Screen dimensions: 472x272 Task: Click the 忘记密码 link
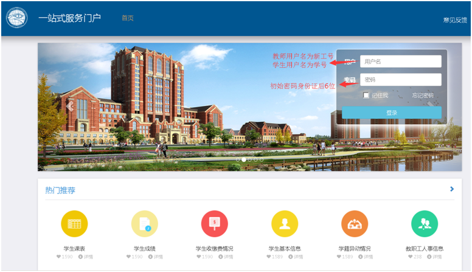[423, 96]
